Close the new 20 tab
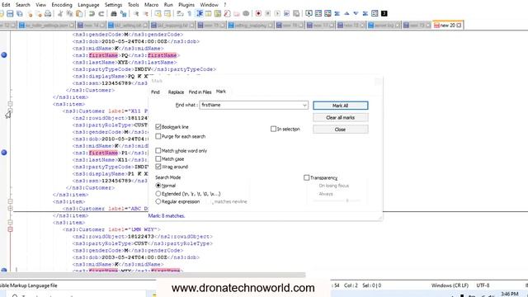This screenshot has width=528, height=297. tap(459, 26)
